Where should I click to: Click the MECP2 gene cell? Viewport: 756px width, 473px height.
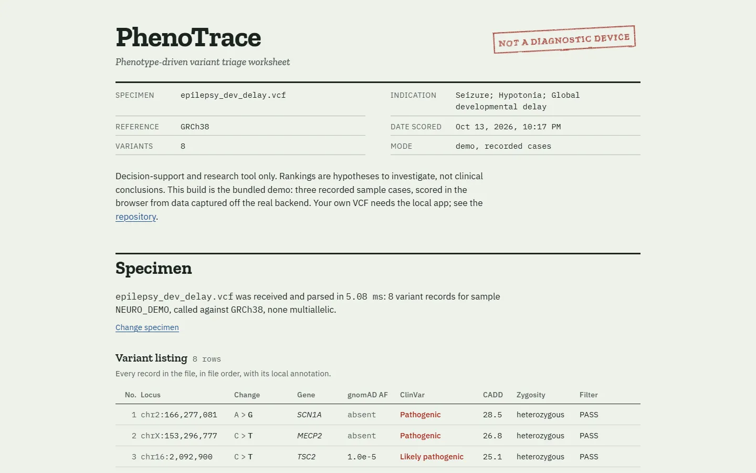point(309,436)
